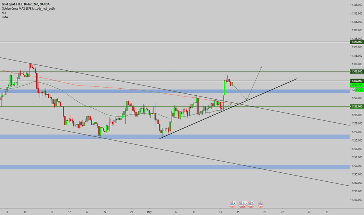Click the 1275.000 price axis tick
This screenshot has height=215, width=364.
coord(357,124)
